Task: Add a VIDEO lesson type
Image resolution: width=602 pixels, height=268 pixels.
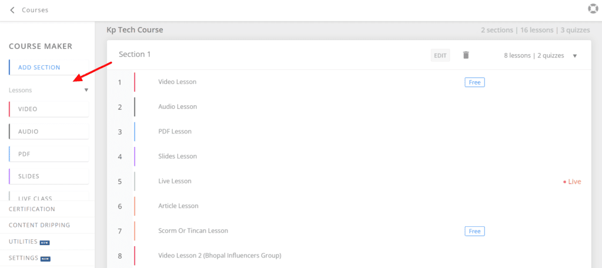Action: click(x=49, y=109)
